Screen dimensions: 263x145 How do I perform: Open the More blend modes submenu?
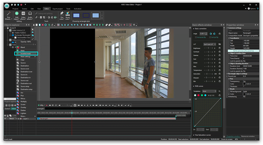(x=27, y=116)
